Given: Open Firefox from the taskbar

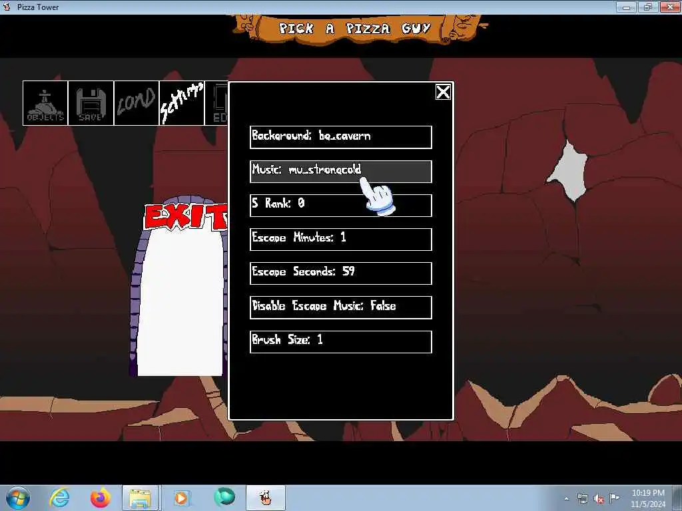Looking at the screenshot, I should (100, 498).
